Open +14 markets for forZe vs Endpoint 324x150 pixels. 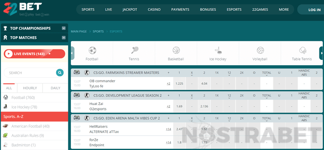pyautogui.click(x=168, y=142)
